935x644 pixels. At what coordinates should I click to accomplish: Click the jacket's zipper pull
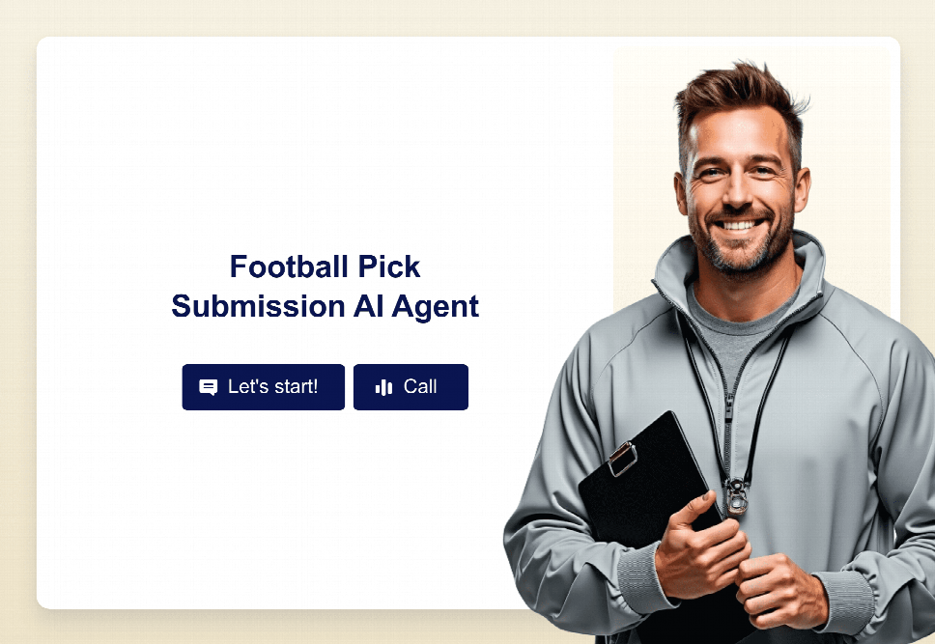[728, 406]
